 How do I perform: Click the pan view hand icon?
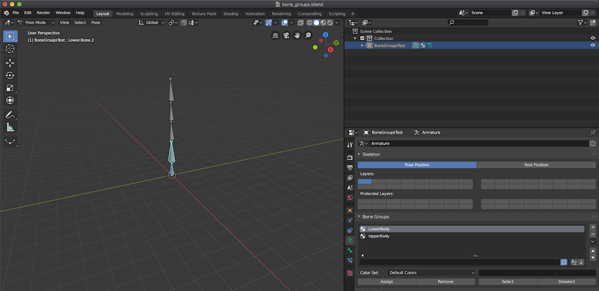point(297,35)
